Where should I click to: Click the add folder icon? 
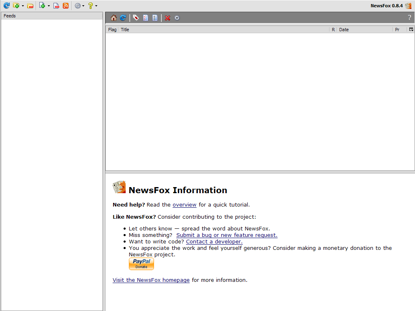point(16,6)
